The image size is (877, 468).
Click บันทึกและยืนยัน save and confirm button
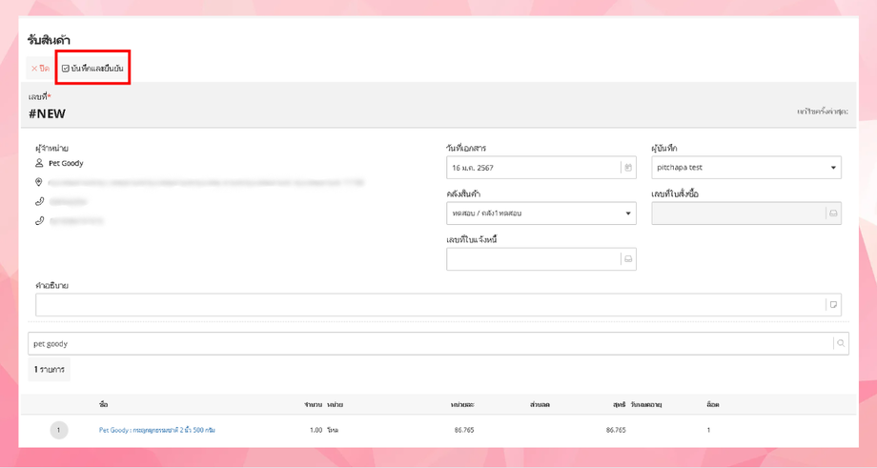click(x=92, y=69)
